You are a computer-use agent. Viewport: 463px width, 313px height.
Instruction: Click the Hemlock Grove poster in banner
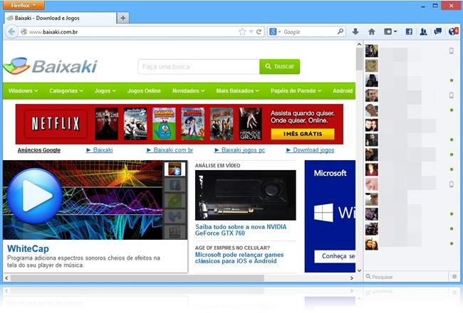point(251,124)
